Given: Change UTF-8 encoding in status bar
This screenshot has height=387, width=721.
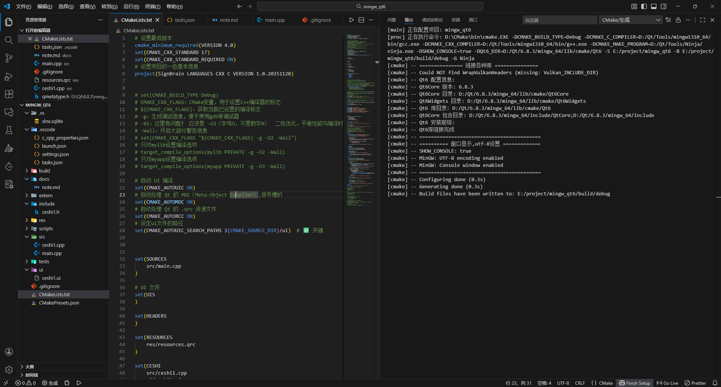Looking at the screenshot, I should click(563, 383).
